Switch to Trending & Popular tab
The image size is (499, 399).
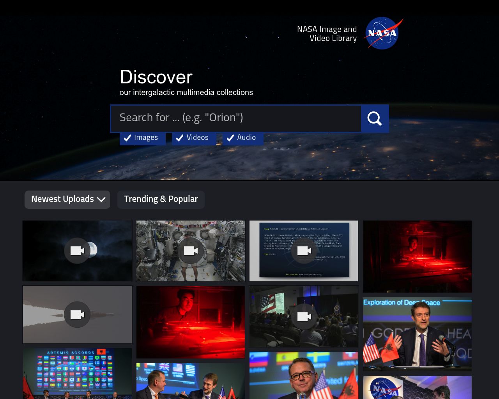tap(161, 199)
